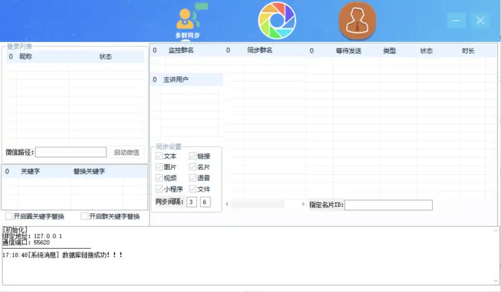Minimize the window using the header button
The width and height of the screenshot is (501, 292).
456,21
